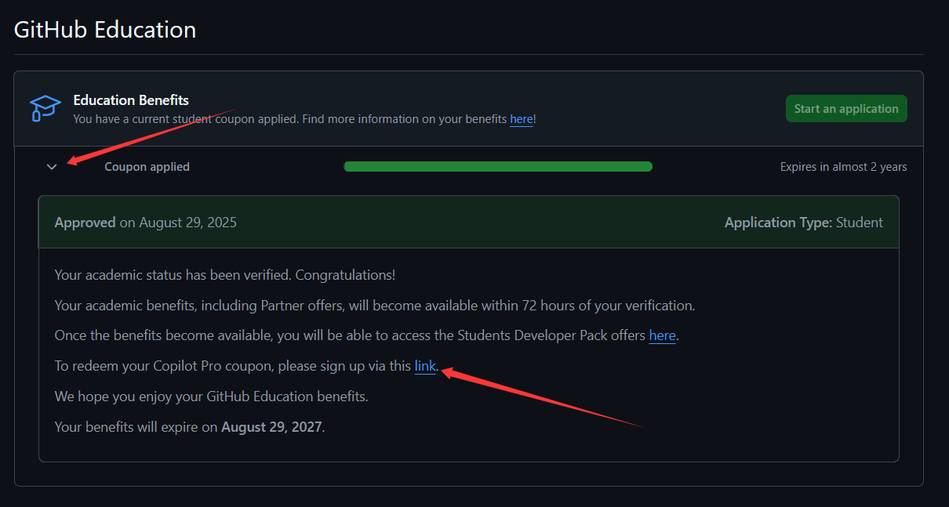Click the Education Benefits title text

pyautogui.click(x=131, y=100)
